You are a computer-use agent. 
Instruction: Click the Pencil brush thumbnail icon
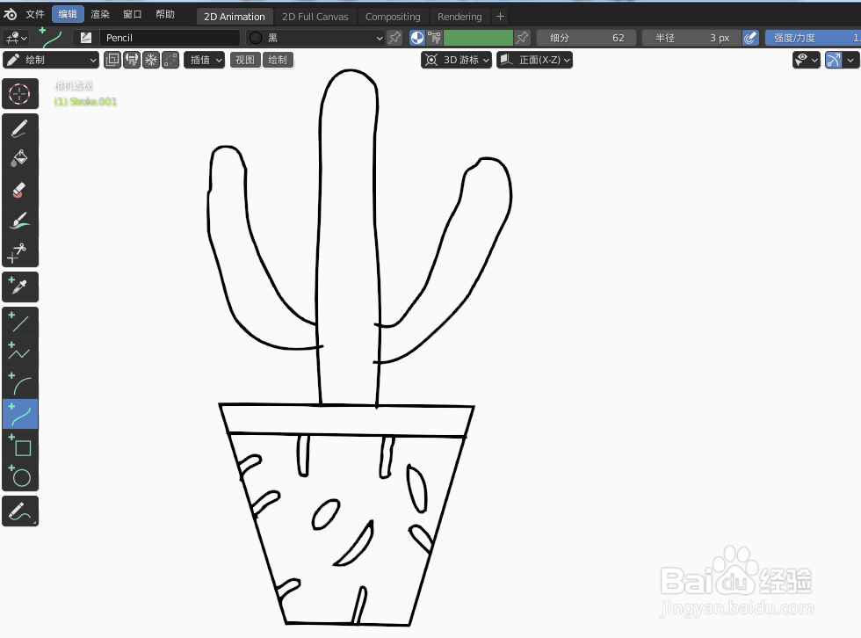pyautogui.click(x=86, y=38)
